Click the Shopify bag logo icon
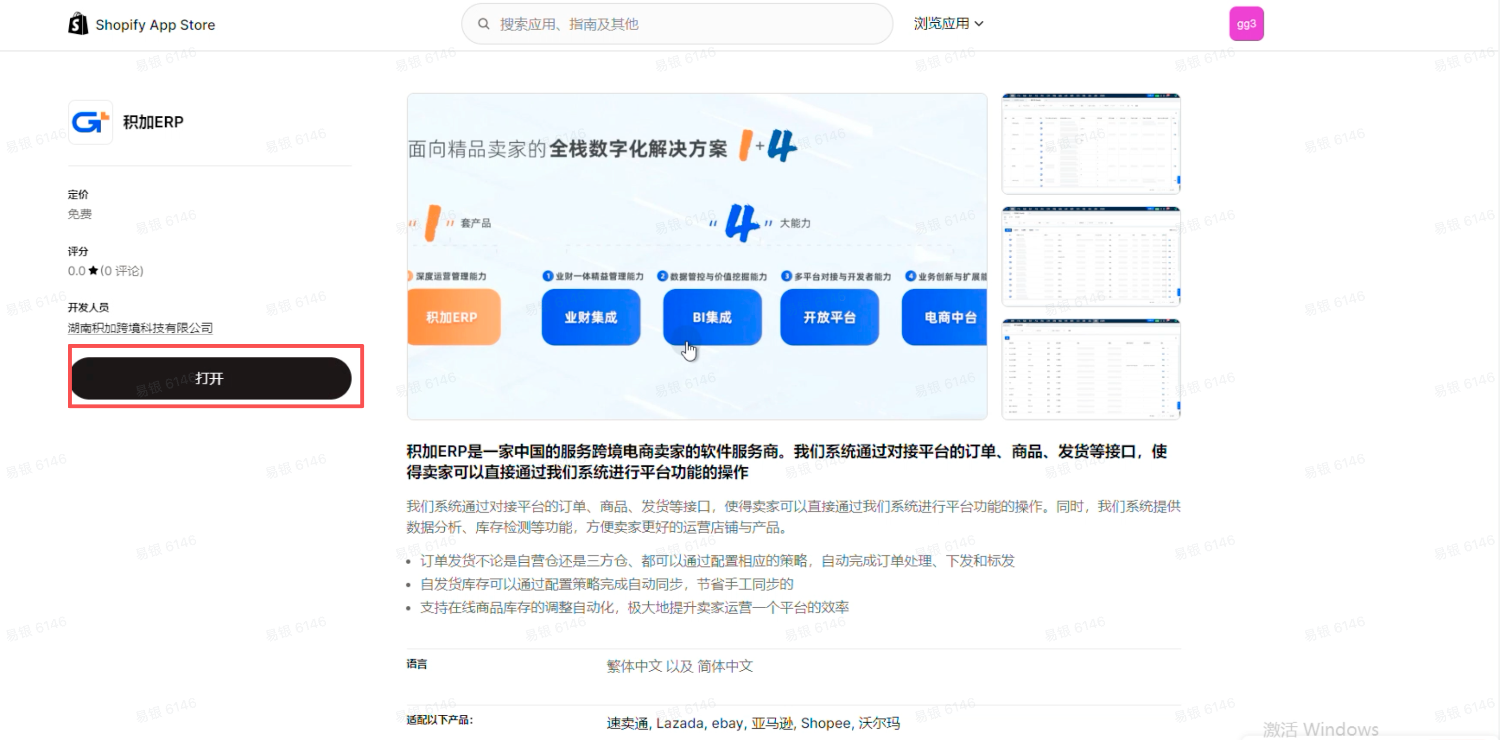Viewport: 1500px width, 740px height. pos(78,24)
